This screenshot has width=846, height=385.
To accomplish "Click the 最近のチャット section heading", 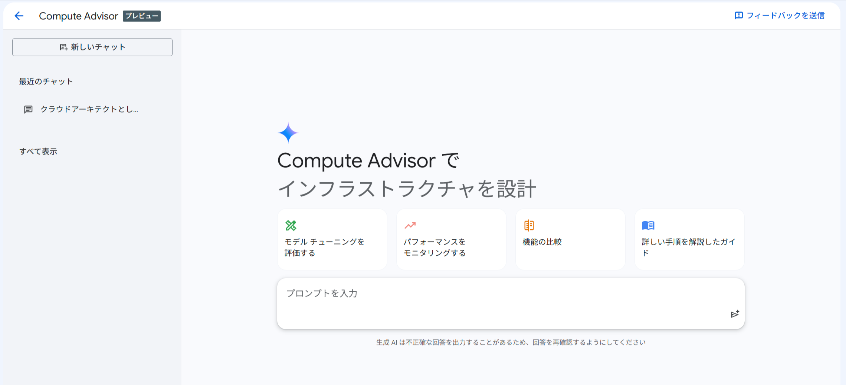I will [46, 82].
